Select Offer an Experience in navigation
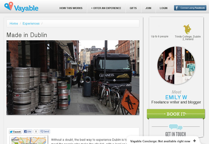The height and width of the screenshot is (144, 209). (106, 8)
